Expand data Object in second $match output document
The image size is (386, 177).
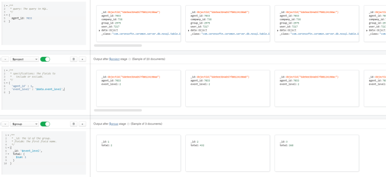189,30
